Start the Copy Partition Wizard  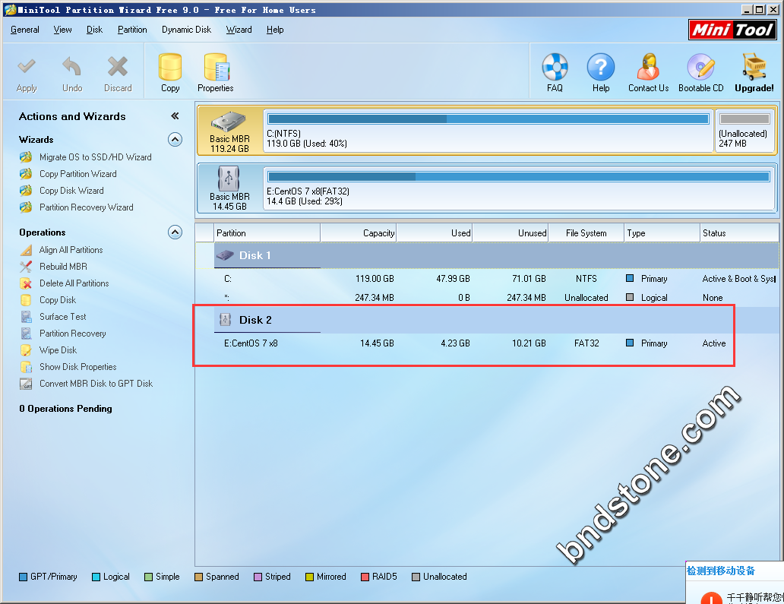coord(78,173)
